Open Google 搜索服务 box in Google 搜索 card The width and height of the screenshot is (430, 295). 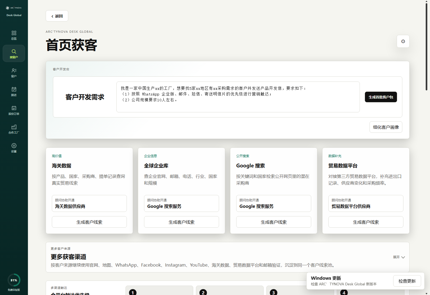[274, 203]
